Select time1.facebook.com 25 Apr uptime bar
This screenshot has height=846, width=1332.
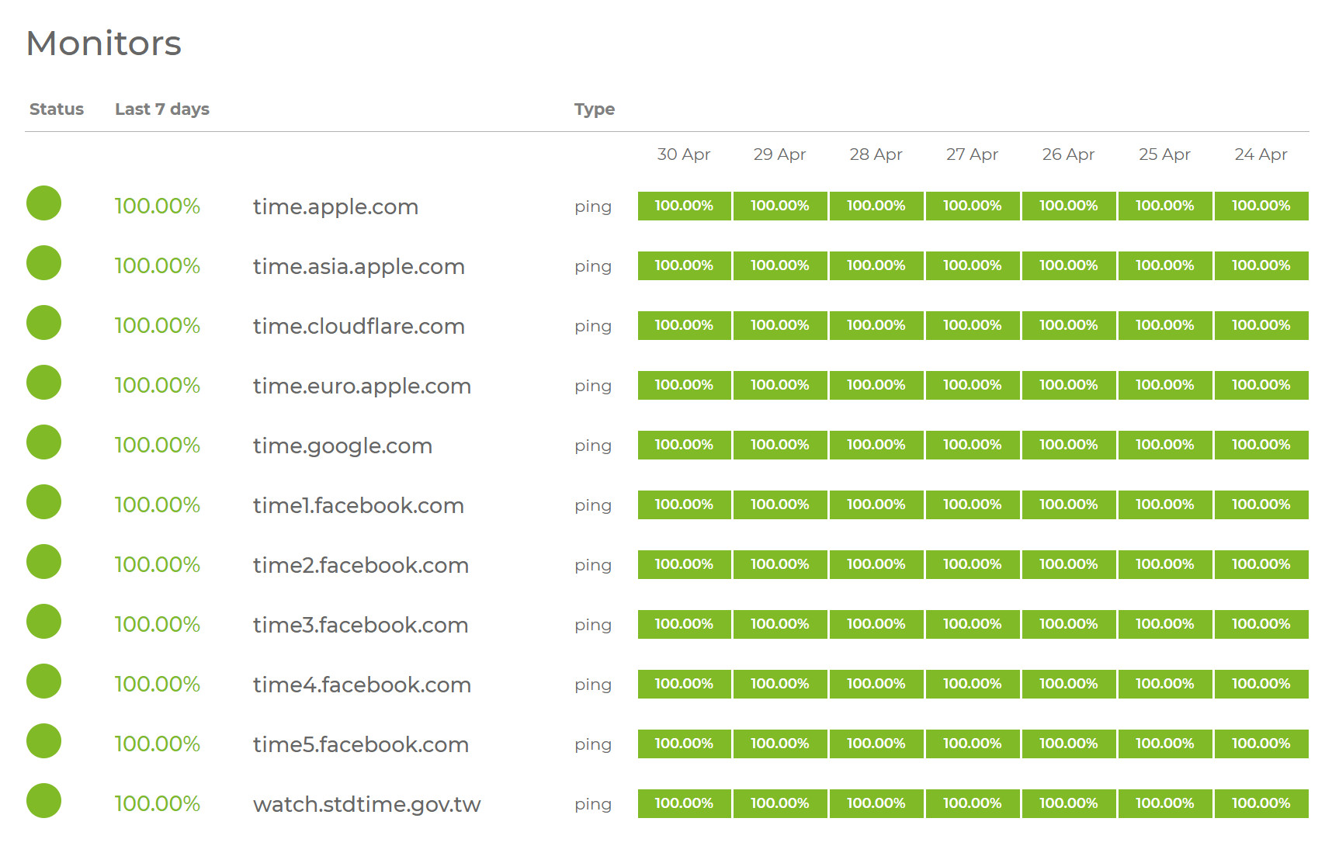click(x=1166, y=504)
